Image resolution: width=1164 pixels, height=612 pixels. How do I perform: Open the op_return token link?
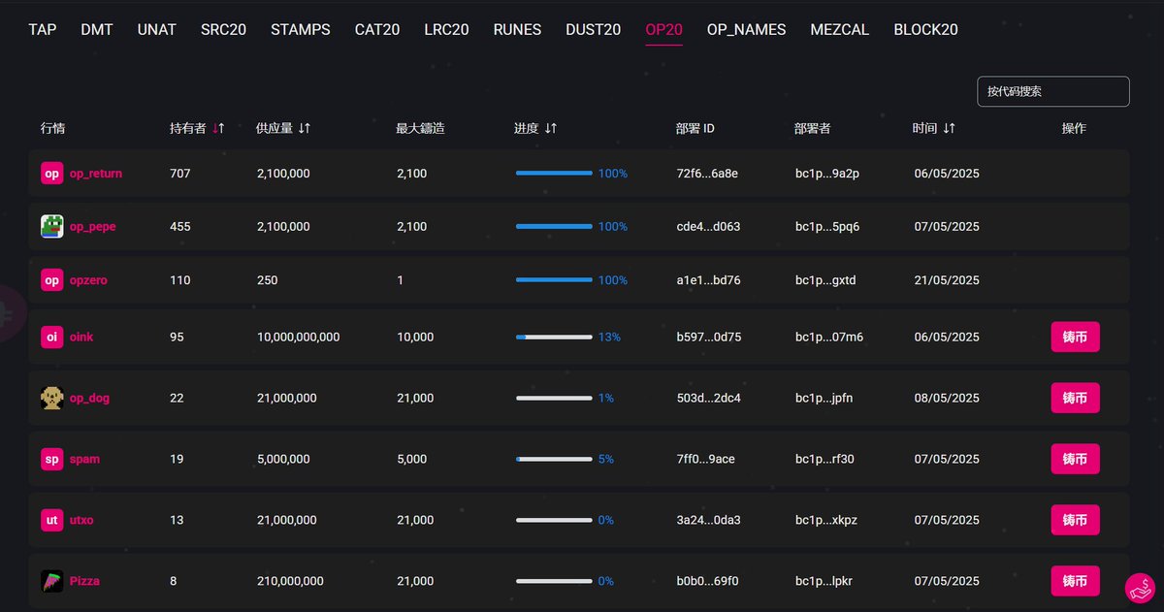96,174
